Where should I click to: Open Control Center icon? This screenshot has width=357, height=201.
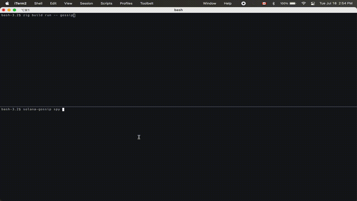[x=313, y=3]
